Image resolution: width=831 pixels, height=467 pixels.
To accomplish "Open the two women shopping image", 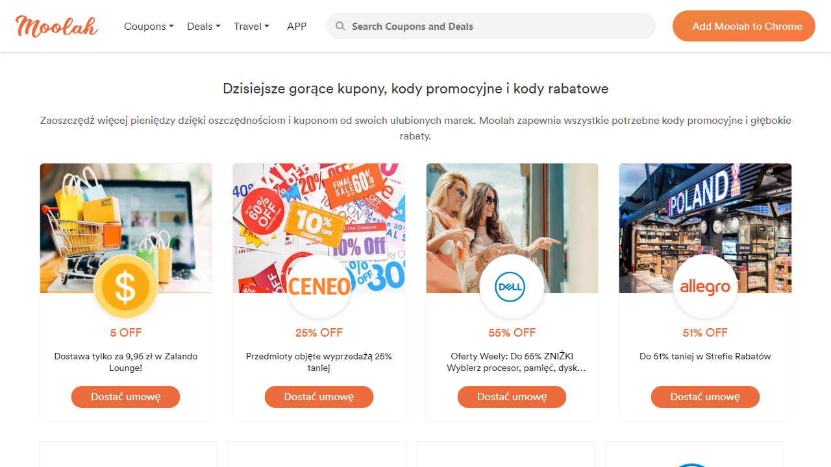I will tap(512, 214).
